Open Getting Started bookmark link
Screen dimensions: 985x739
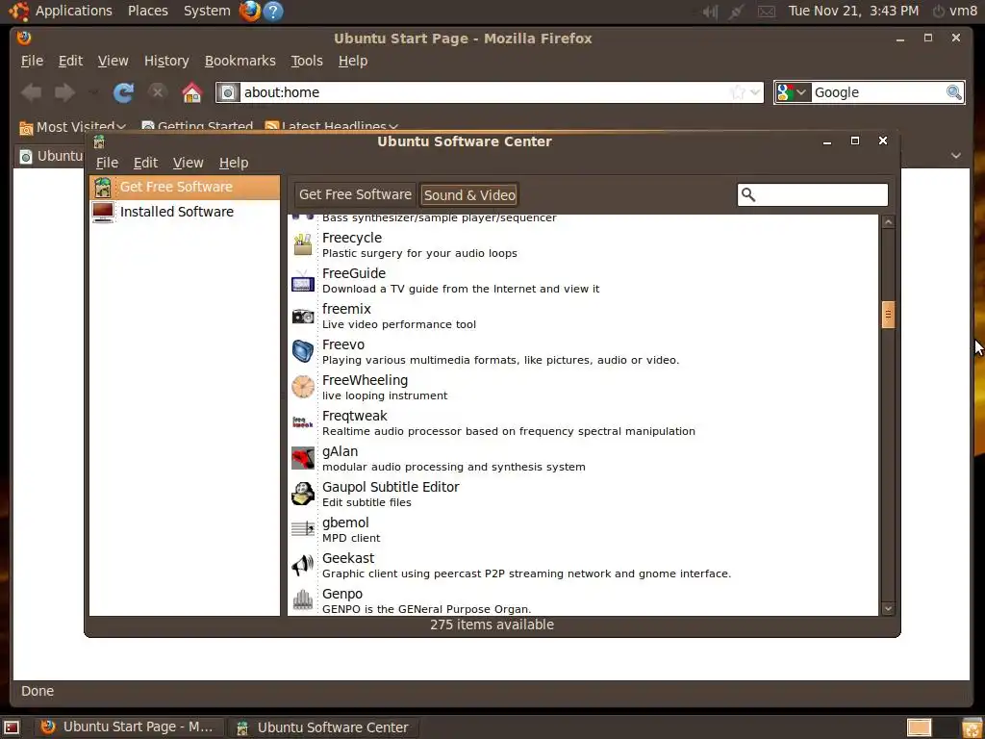coord(197,127)
